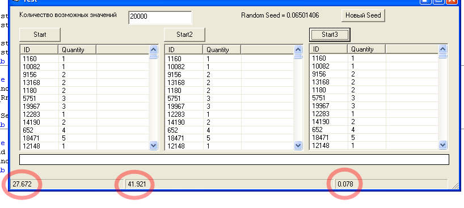Click scrollbar thumb of first list
This screenshot has width=464, height=208.
154,57
